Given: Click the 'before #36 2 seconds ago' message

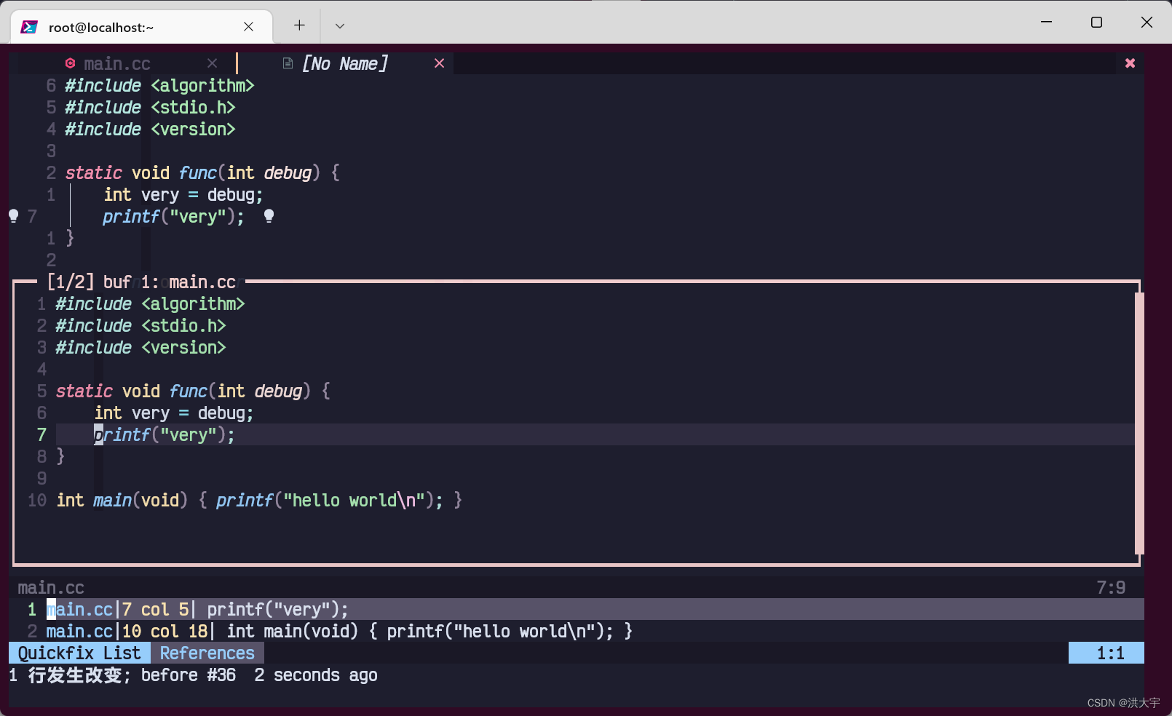Looking at the screenshot, I should [x=259, y=675].
